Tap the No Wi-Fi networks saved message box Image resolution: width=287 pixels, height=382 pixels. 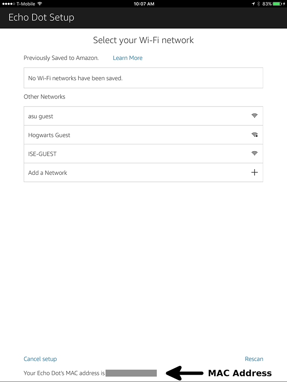pyautogui.click(x=143, y=78)
